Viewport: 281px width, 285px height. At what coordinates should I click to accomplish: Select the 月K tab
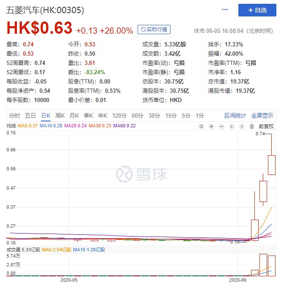coord(74,116)
